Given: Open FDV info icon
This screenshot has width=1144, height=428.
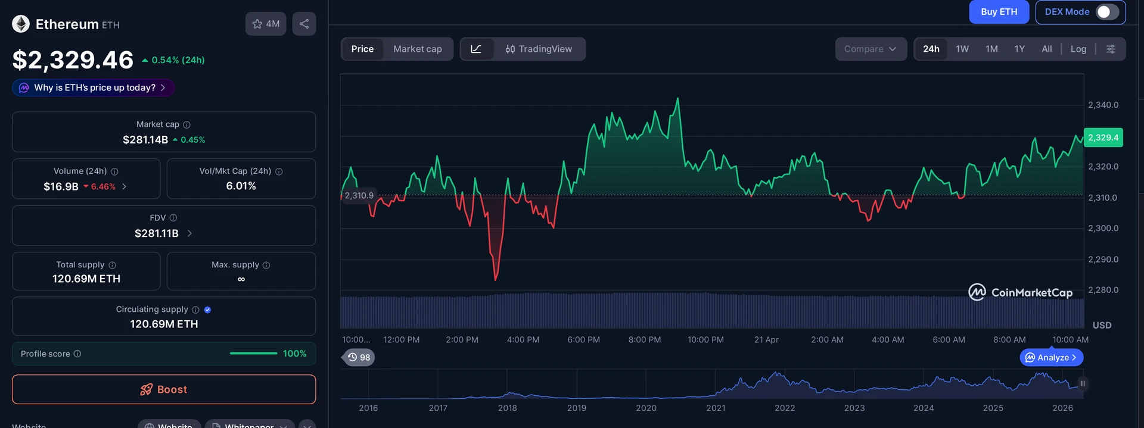Looking at the screenshot, I should [173, 218].
